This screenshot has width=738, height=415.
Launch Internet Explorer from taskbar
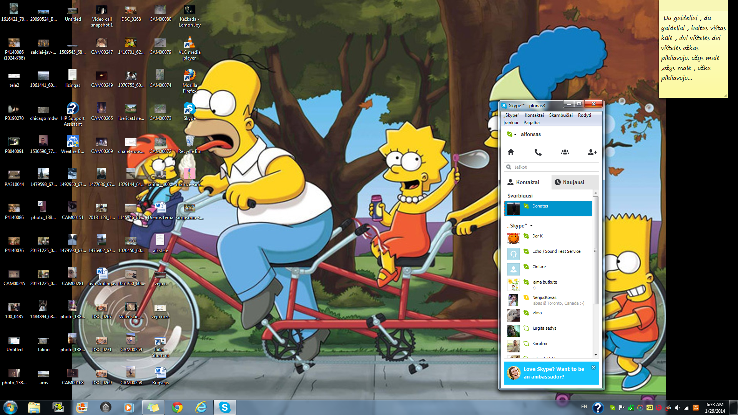click(201, 407)
